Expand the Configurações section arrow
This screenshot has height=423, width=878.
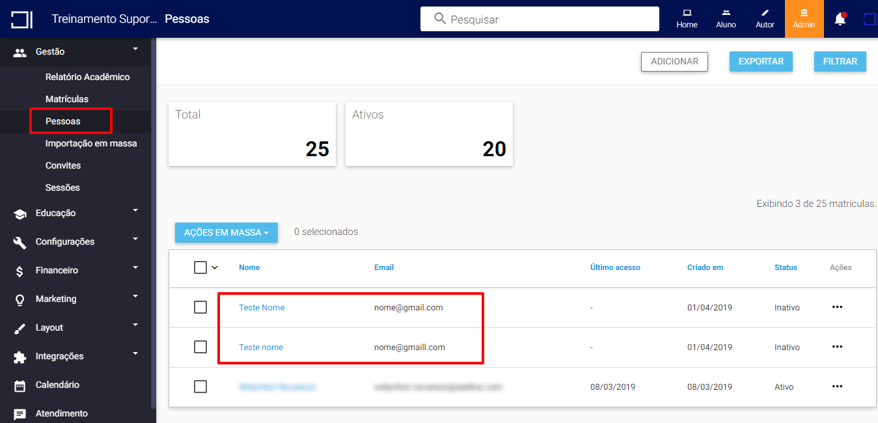pos(135,239)
